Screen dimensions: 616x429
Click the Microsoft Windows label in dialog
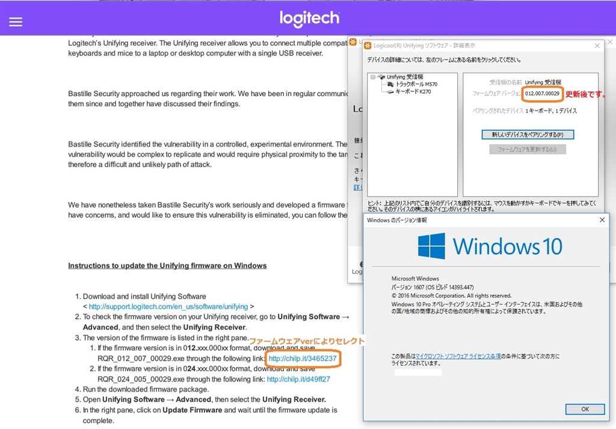pos(415,279)
